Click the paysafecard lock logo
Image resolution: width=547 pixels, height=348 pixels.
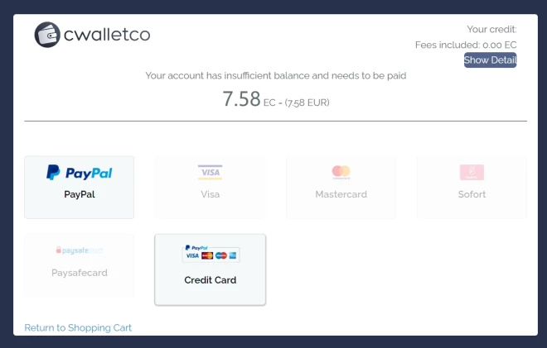tap(80, 250)
